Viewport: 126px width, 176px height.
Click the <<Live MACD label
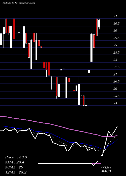[x=106, y=169]
